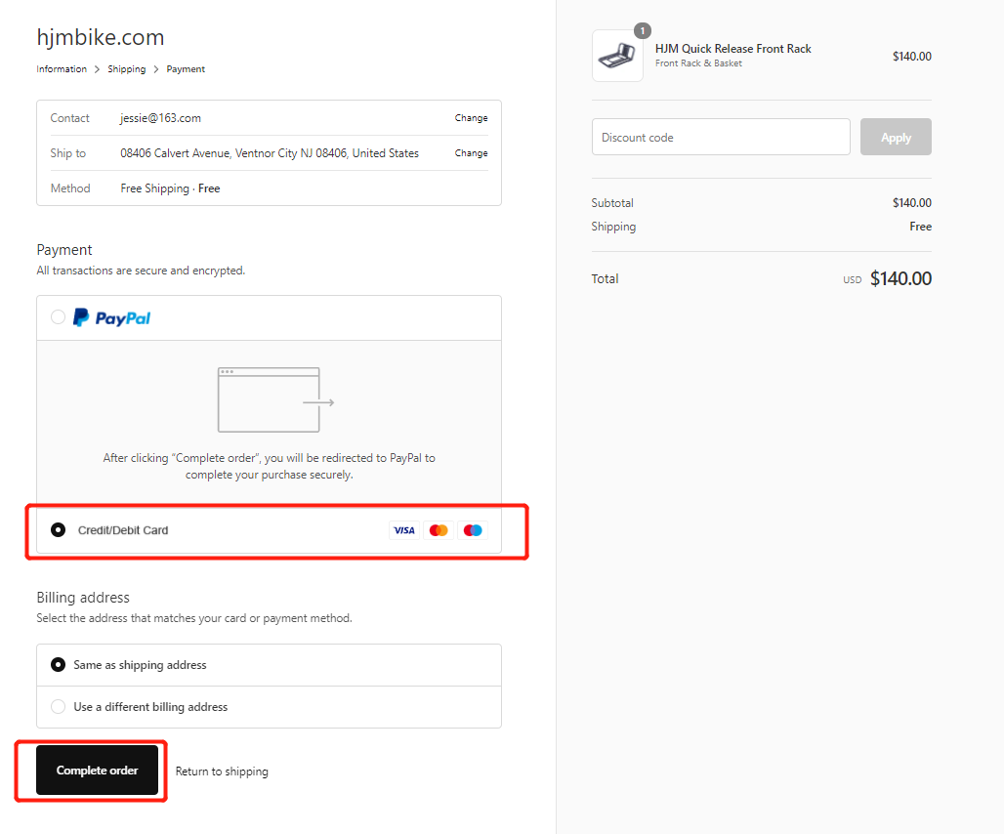Image resolution: width=1004 pixels, height=834 pixels.
Task: Click the Free Shipping method text
Action: tap(170, 188)
